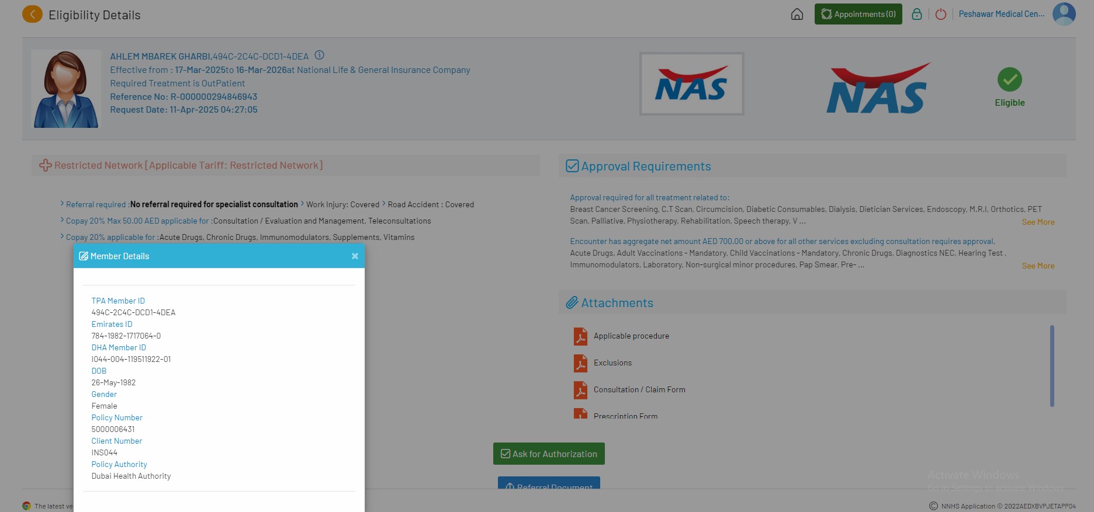The height and width of the screenshot is (512, 1094).
Task: Click the green Eligible check icon
Action: pyautogui.click(x=1009, y=79)
